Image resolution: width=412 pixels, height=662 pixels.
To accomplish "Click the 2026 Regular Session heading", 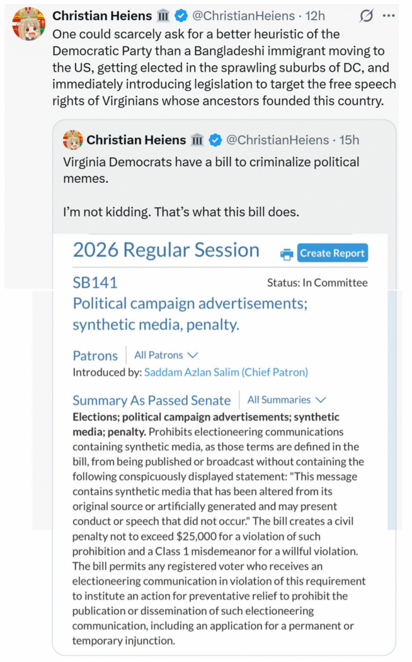I will (x=166, y=250).
